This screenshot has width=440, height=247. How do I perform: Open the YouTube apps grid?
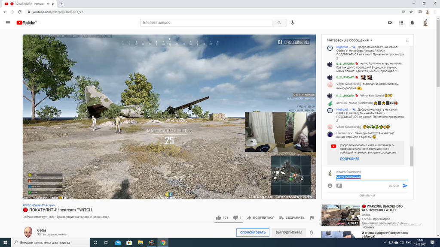pyautogui.click(x=401, y=23)
